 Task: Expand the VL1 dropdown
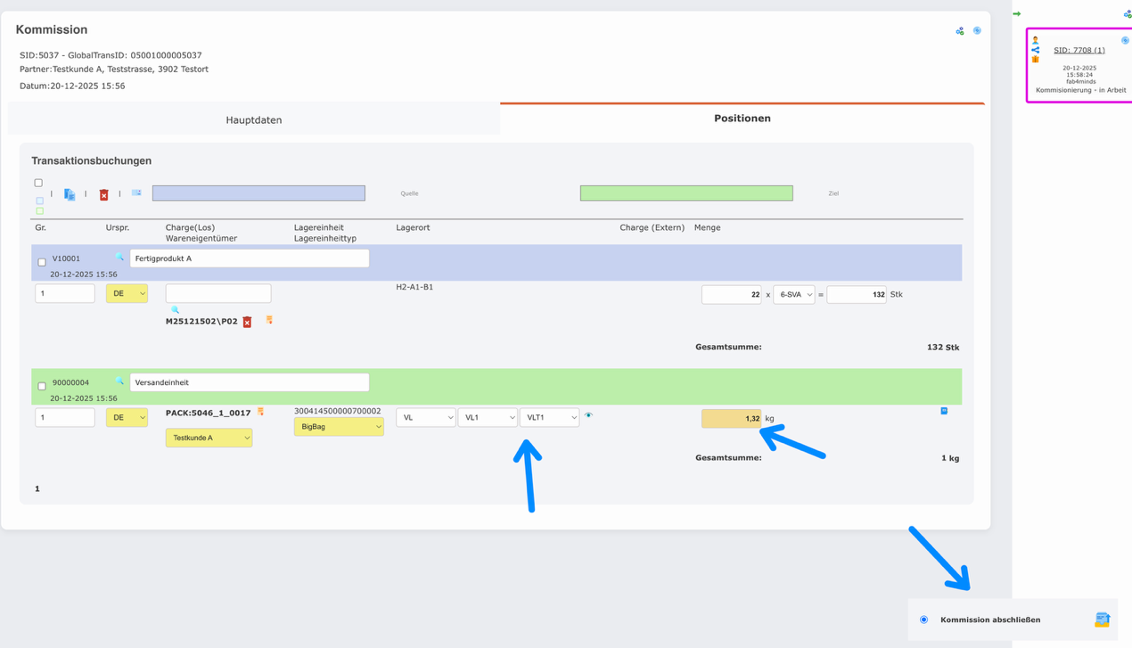pyautogui.click(x=488, y=416)
